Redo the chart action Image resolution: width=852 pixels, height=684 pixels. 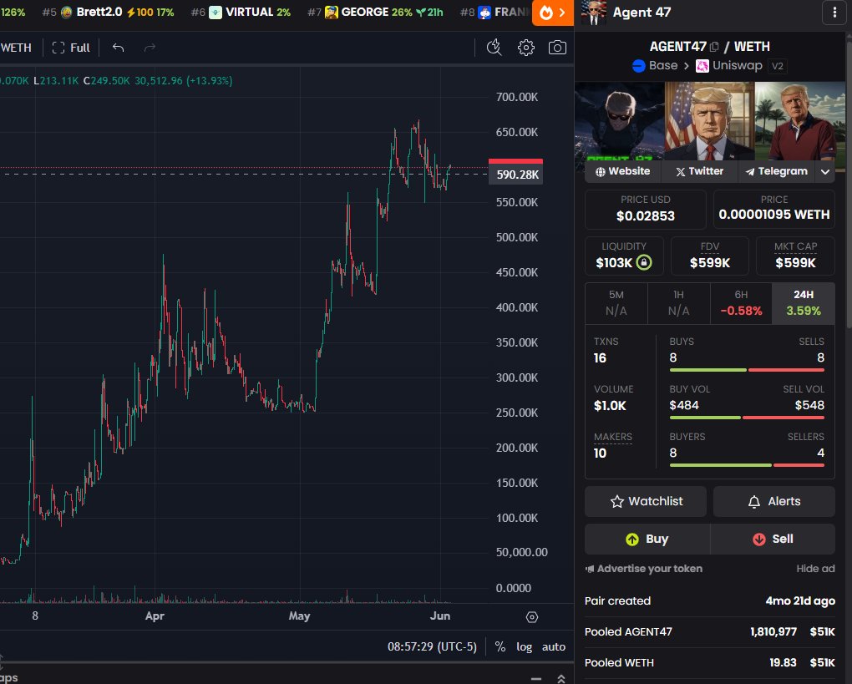click(x=150, y=48)
